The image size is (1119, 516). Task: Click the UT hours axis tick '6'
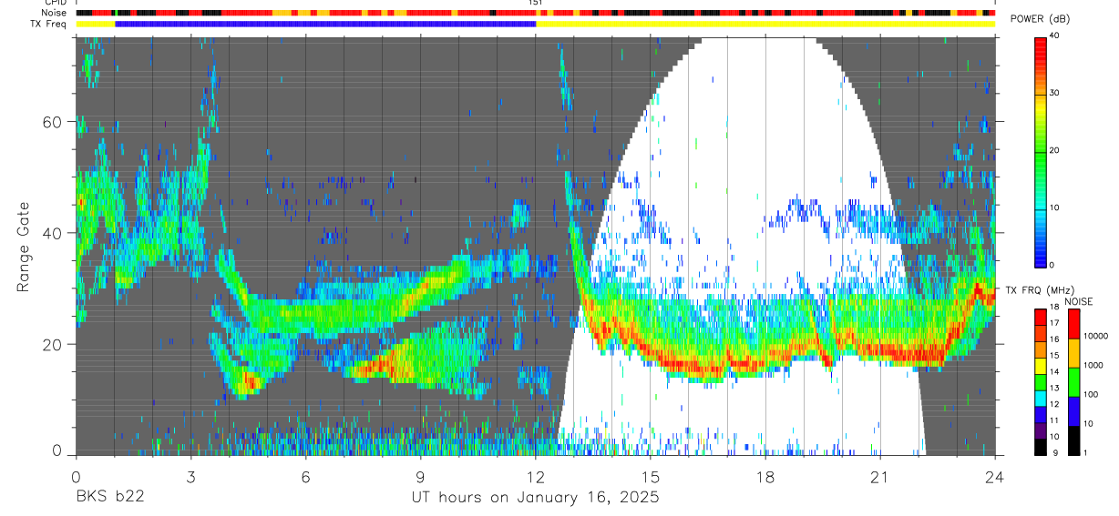pos(305,476)
